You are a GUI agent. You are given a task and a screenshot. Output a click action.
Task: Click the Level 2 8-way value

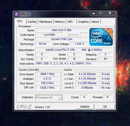click(106, 83)
